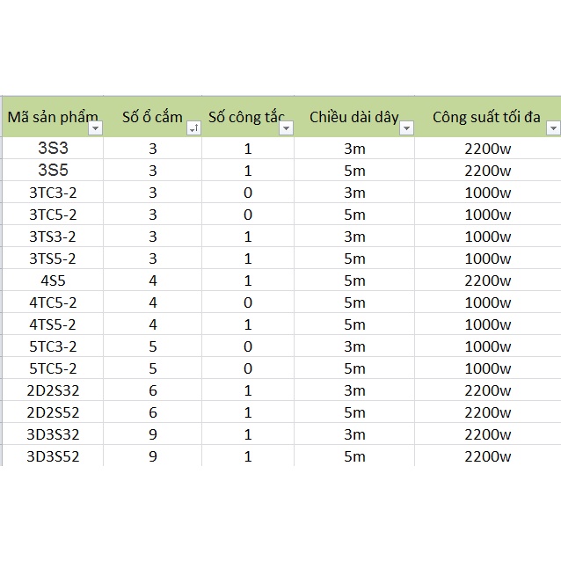Select the 4S5 product code cell
The height and width of the screenshot is (561, 561).
click(53, 280)
